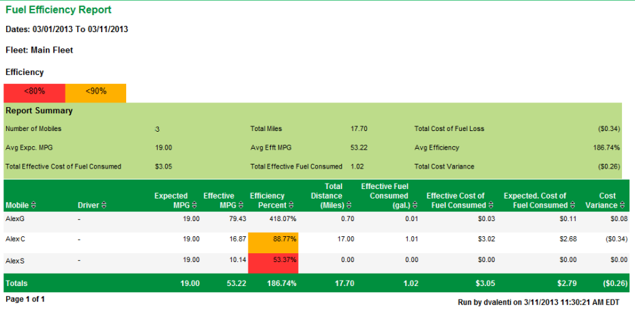Viewport: 635px width, 316px height.
Task: Sort by the Driver column arrows
Action: 104,205
